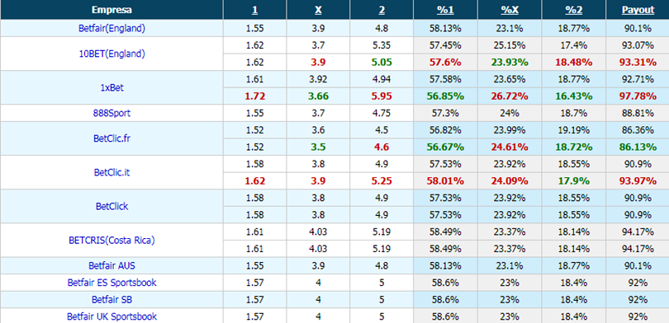This screenshot has width=669, height=323.
Task: Open the Betfair AUS link
Action: point(111,265)
